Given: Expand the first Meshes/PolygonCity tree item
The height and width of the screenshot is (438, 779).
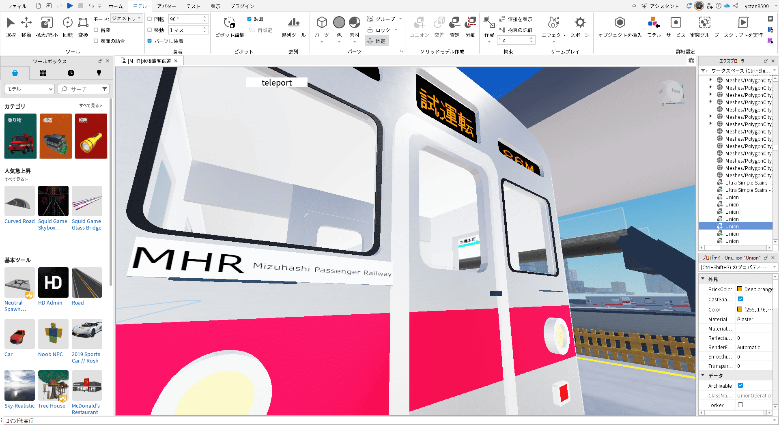Looking at the screenshot, I should [710, 80].
